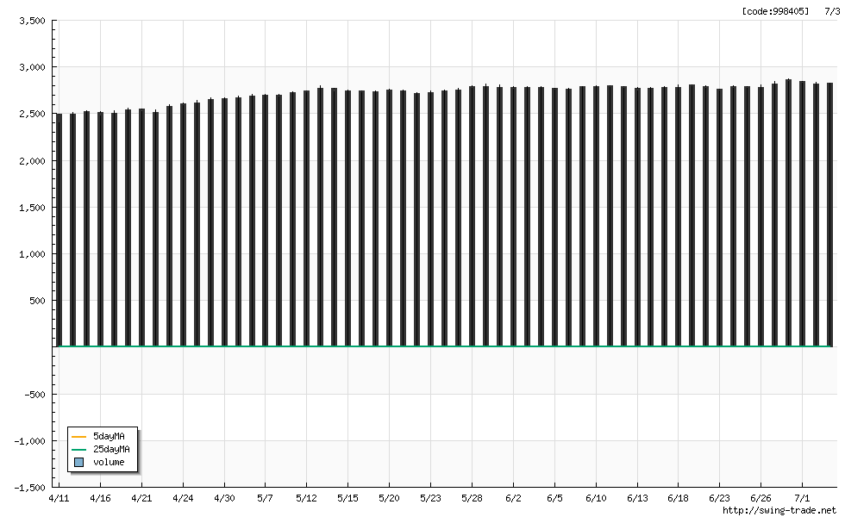Click the 2,000 y-axis label
The image size is (845, 517).
(33, 161)
